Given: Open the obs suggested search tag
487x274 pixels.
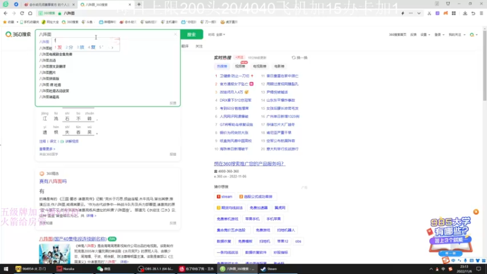Looking at the screenshot, I should (x=298, y=241).
